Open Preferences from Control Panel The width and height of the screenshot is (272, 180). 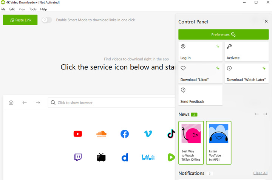click(223, 34)
